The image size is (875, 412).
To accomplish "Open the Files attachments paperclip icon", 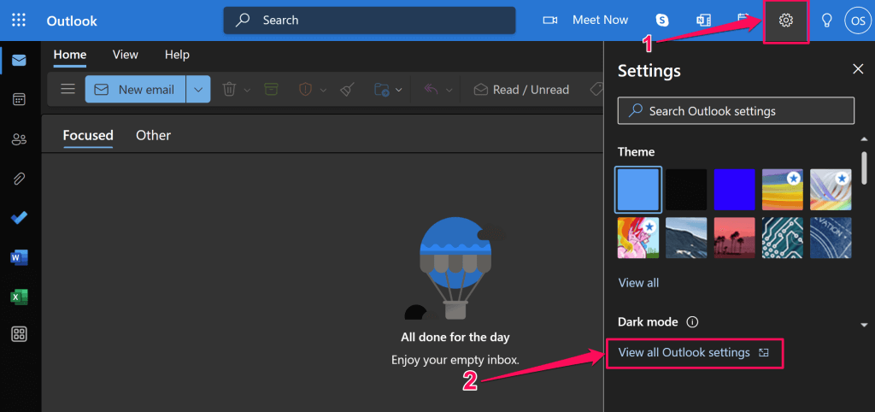I will [19, 178].
